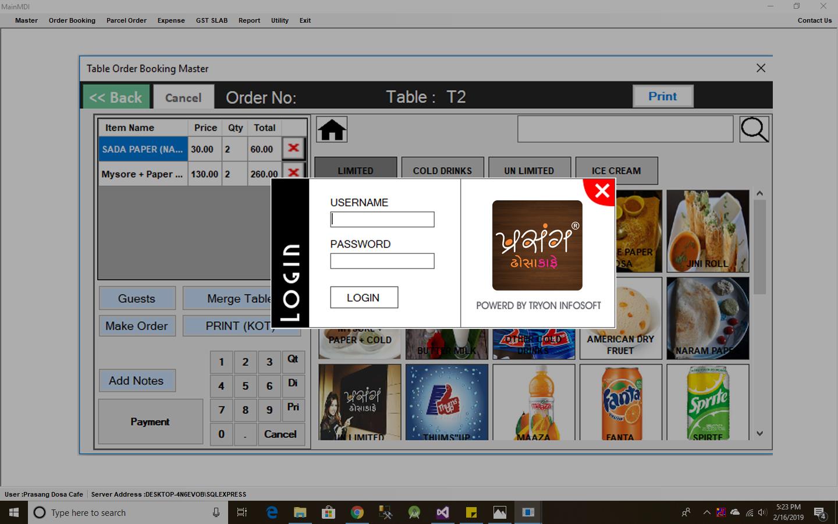Click the home icon above category tabs
The height and width of the screenshot is (524, 838).
(331, 129)
